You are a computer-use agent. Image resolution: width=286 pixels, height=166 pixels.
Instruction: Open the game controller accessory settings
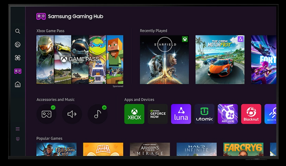pyautogui.click(x=46, y=114)
